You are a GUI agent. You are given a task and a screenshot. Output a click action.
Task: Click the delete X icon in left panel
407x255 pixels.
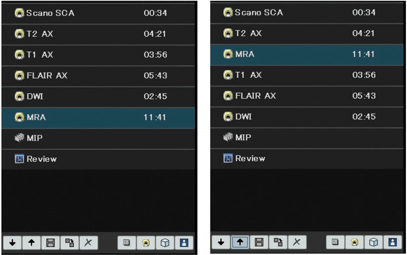(x=88, y=243)
